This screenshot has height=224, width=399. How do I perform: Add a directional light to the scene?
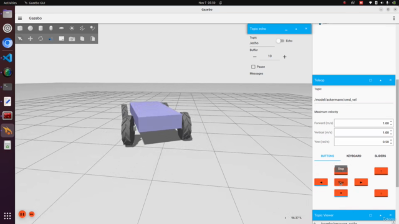point(82,28)
